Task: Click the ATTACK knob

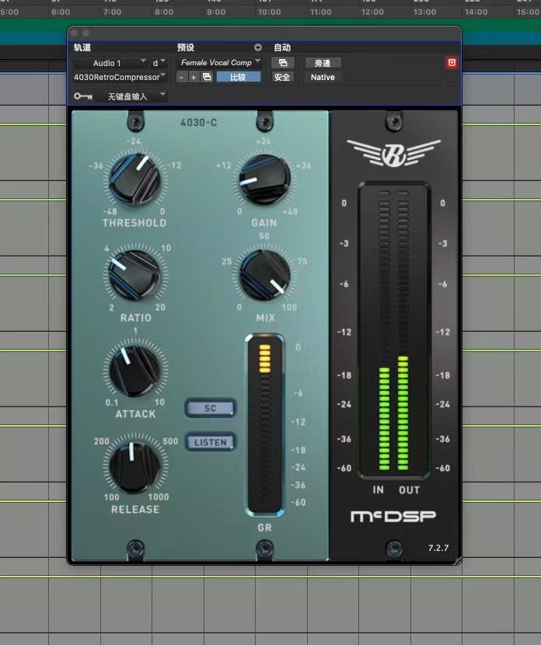Action: tap(134, 371)
